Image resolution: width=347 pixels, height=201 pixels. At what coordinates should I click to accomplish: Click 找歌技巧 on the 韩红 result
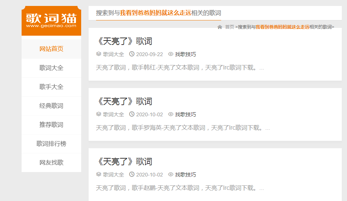(185, 54)
